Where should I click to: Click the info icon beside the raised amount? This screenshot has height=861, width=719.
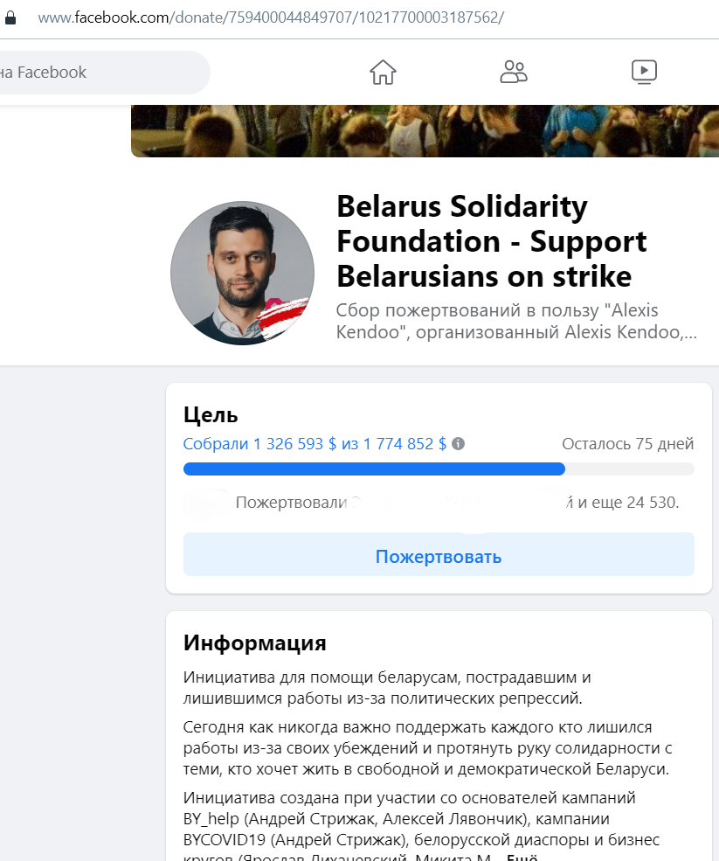tap(459, 443)
